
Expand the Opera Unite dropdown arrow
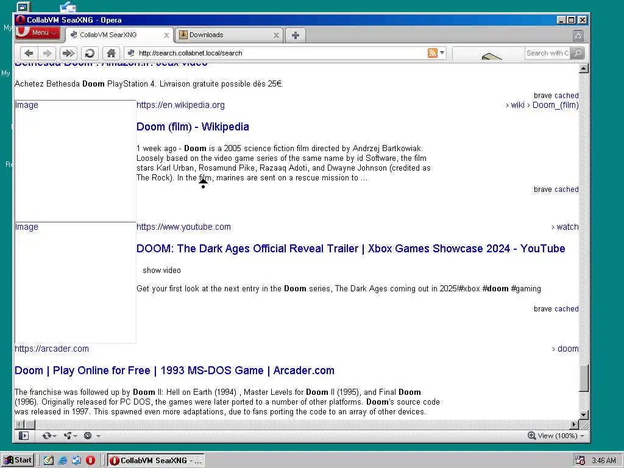point(76,436)
